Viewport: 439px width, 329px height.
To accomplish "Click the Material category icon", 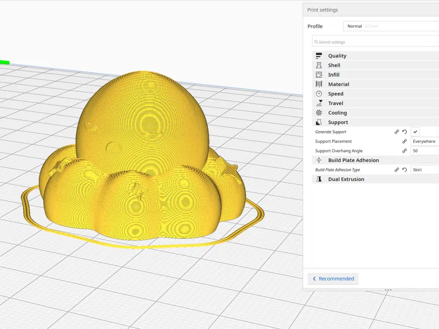I will coord(319,84).
